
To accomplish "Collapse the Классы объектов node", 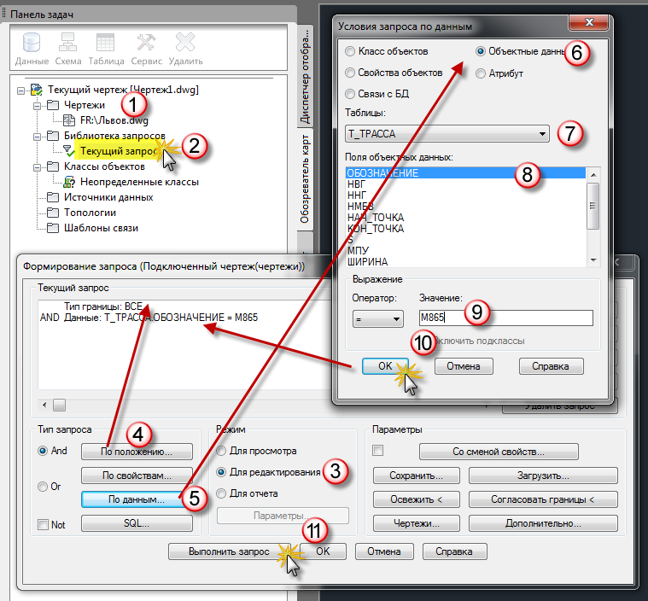I will pyautogui.click(x=38, y=167).
